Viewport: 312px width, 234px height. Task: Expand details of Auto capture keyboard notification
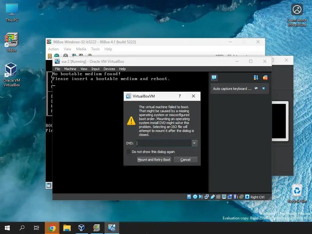[256, 88]
